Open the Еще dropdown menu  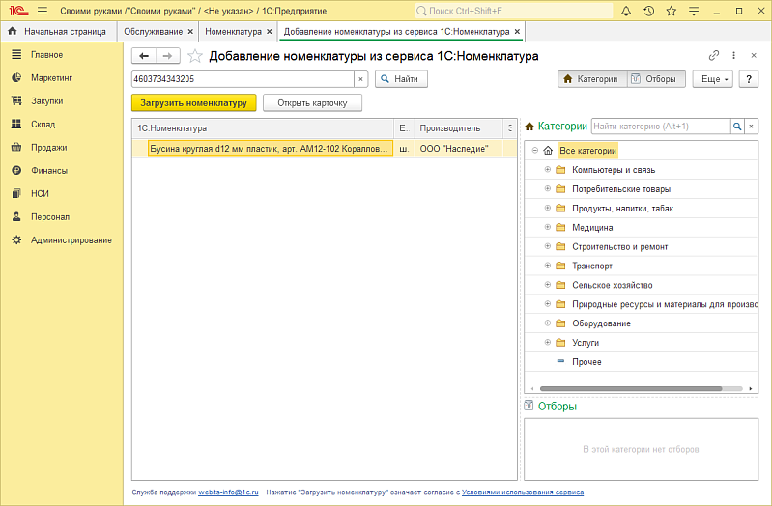coord(713,79)
